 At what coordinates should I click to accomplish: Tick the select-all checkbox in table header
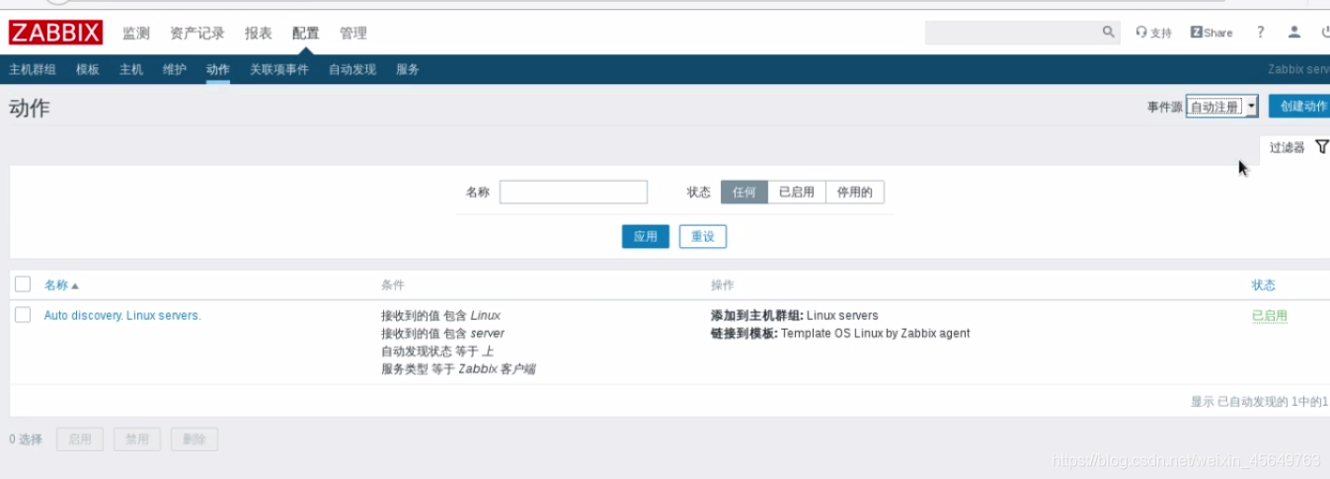(x=23, y=284)
